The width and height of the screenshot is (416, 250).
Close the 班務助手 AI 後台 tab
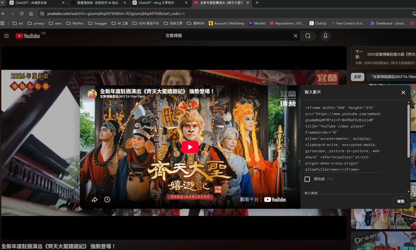(x=125, y=3)
